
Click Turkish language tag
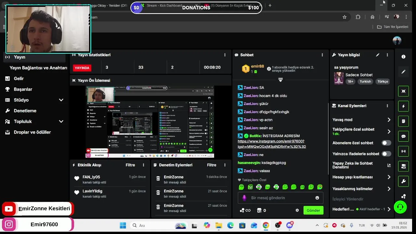tap(365, 82)
